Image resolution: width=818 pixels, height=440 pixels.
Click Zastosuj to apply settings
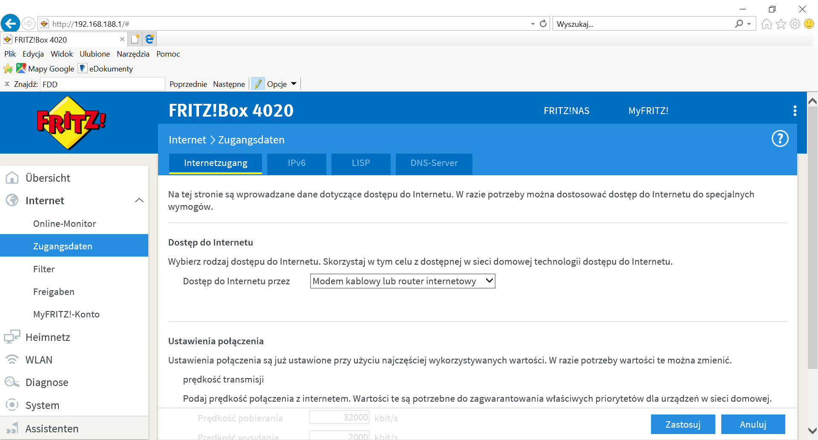[683, 424]
